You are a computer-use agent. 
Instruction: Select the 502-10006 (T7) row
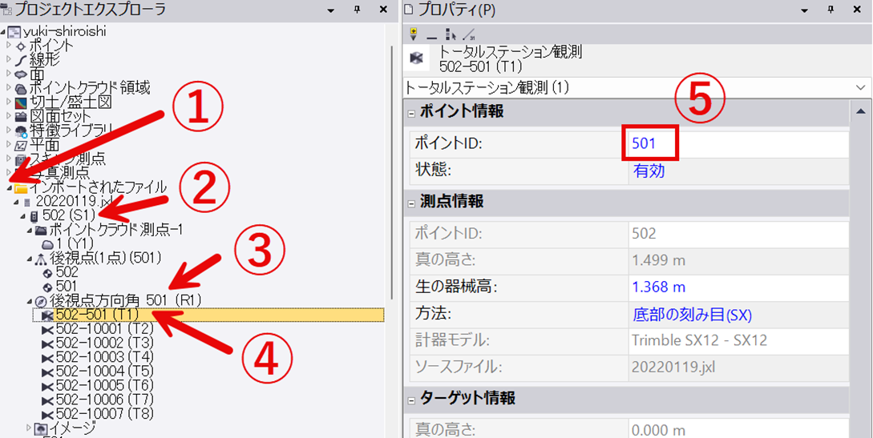(105, 400)
